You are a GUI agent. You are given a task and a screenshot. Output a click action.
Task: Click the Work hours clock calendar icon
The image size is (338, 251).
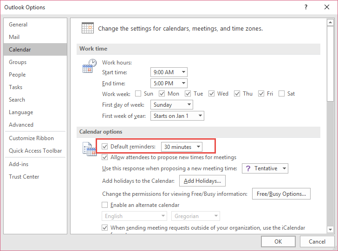[90, 66]
